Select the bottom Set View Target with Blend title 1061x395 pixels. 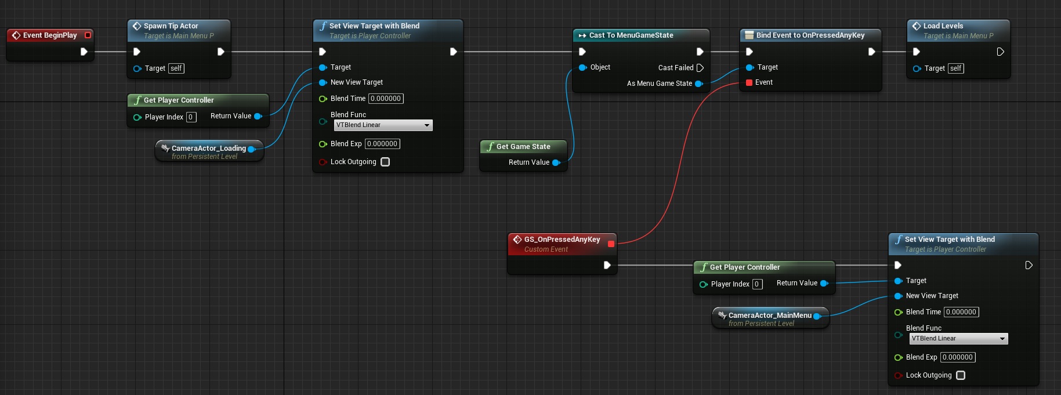point(950,240)
